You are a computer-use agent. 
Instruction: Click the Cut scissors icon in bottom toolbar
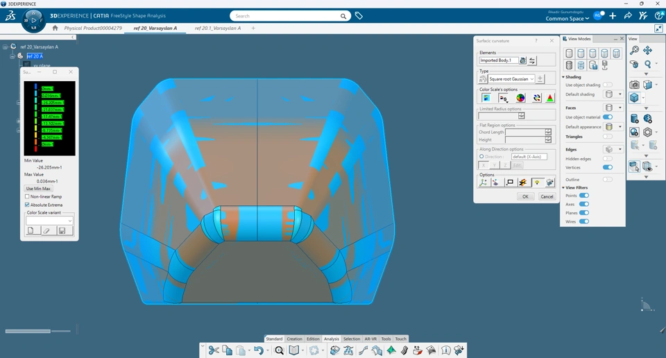pyautogui.click(x=214, y=350)
